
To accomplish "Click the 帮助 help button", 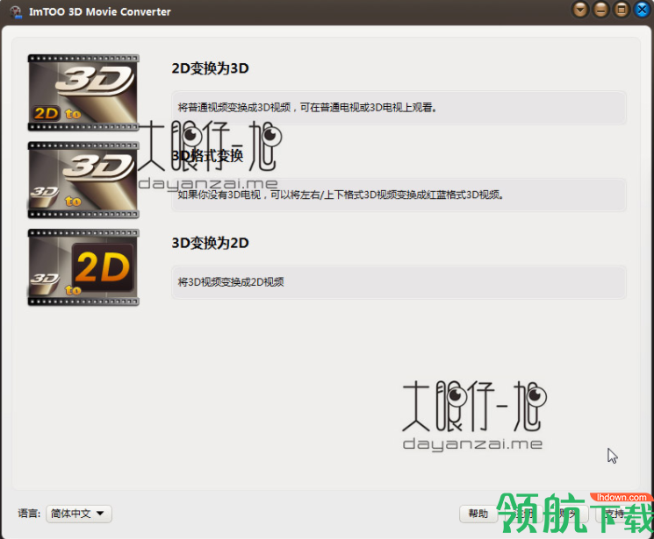I will tap(478, 514).
